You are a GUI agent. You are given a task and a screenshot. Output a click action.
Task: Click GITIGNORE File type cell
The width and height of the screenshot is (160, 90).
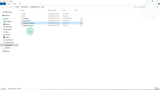click(67, 18)
